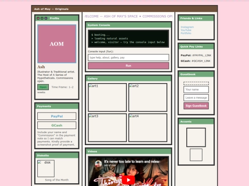Screen dimensions: 249x186
Task: Focus the Your name guestbook field
Action: [x=196, y=90]
